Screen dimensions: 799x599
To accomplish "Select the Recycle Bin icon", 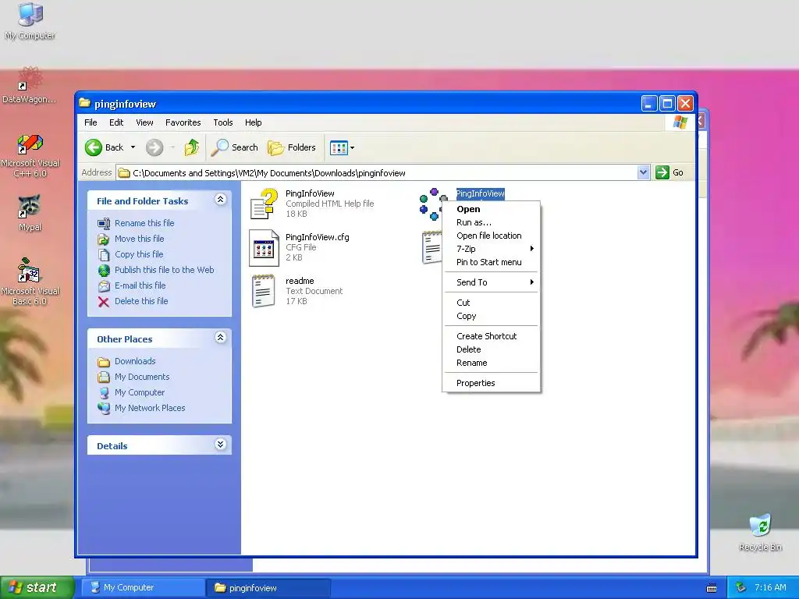I will click(760, 525).
